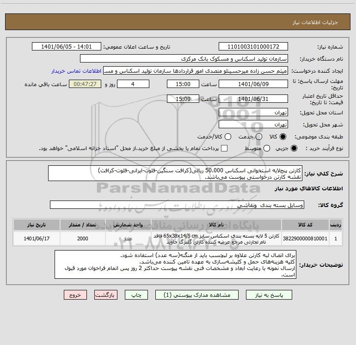Click the quantity cell 2000
Viewport: 356px width, 345px height.
82,238
